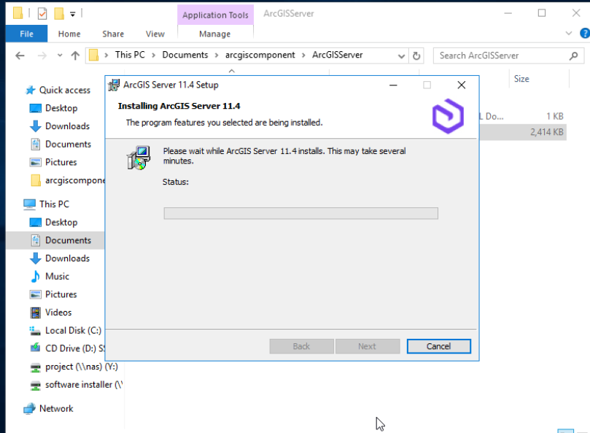Click the Search ArcGISServer input field
Screen dimensions: 590x433
pyautogui.click(x=502, y=55)
